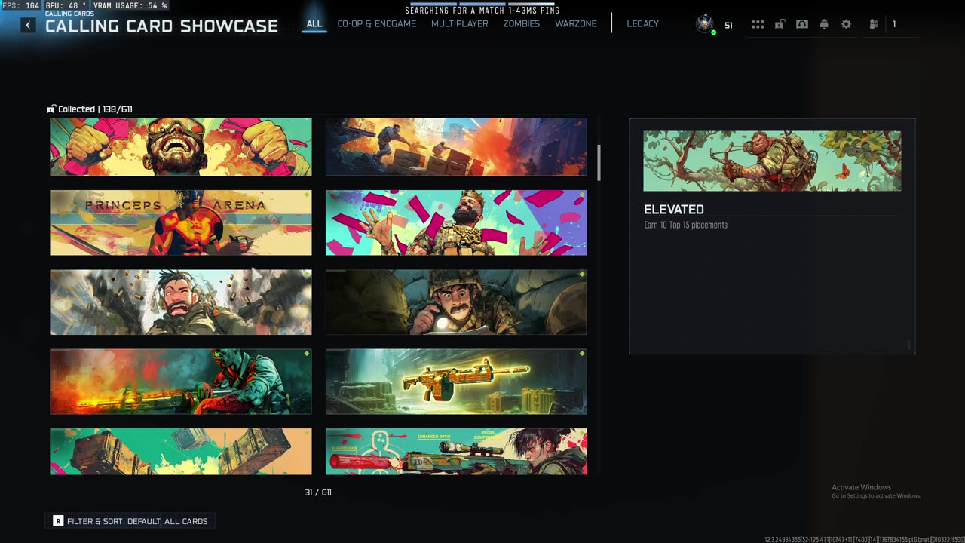Select the falling supply crates card
The width and height of the screenshot is (965, 543).
click(181, 452)
